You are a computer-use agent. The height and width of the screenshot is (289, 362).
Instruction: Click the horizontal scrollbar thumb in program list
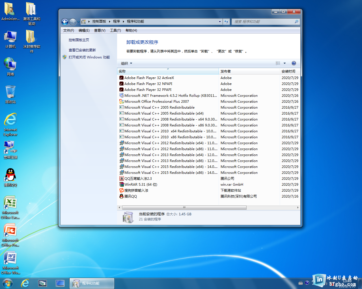coord(184,207)
